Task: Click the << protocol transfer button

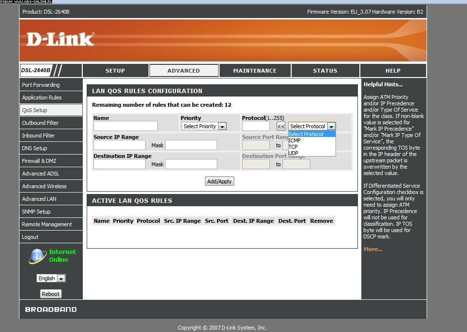Action: [281, 126]
